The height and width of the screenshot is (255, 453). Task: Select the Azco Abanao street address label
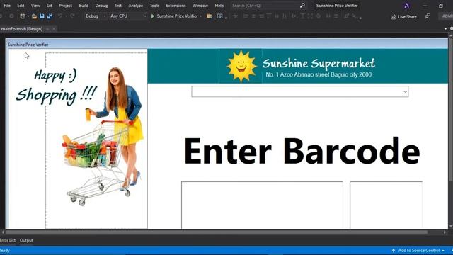(319, 74)
